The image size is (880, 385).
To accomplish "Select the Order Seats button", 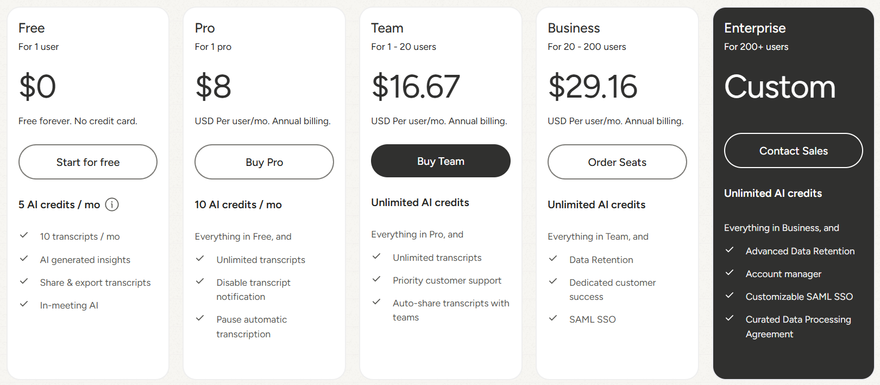I will pyautogui.click(x=617, y=162).
